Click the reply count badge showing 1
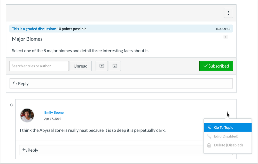Screen dimensions: 258x164 click(x=225, y=37)
